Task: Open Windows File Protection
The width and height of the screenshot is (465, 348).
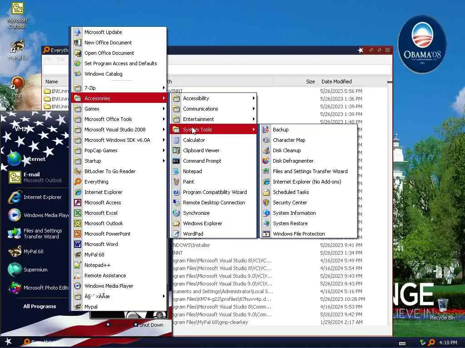Action: (308, 234)
